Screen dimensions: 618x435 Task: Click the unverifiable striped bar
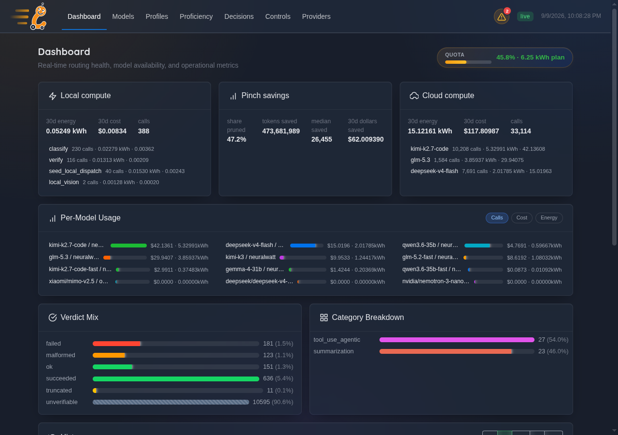[171, 402]
